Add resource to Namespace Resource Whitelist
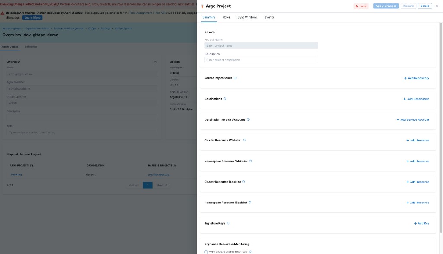The width and height of the screenshot is (443, 254). tap(417, 161)
